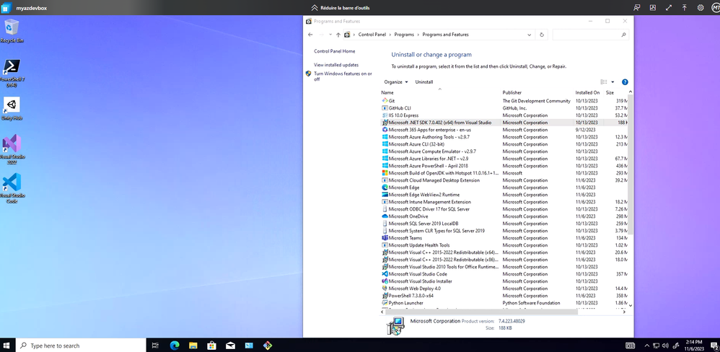
Task: Click the fullscreen diagonal arrows icon
Action: tap(669, 7)
